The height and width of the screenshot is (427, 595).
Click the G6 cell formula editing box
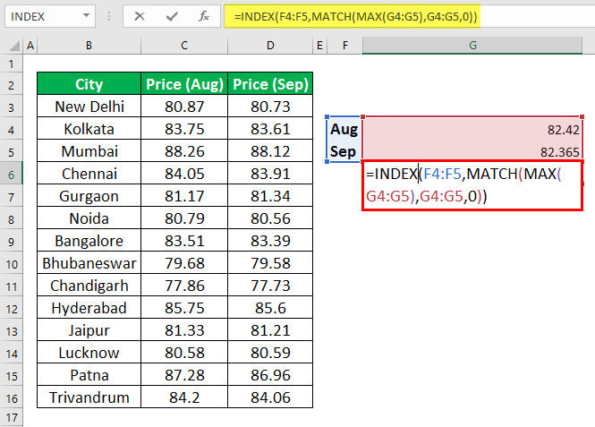click(472, 185)
